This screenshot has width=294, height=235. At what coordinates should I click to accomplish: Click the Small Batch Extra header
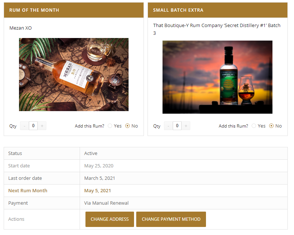tap(178, 10)
